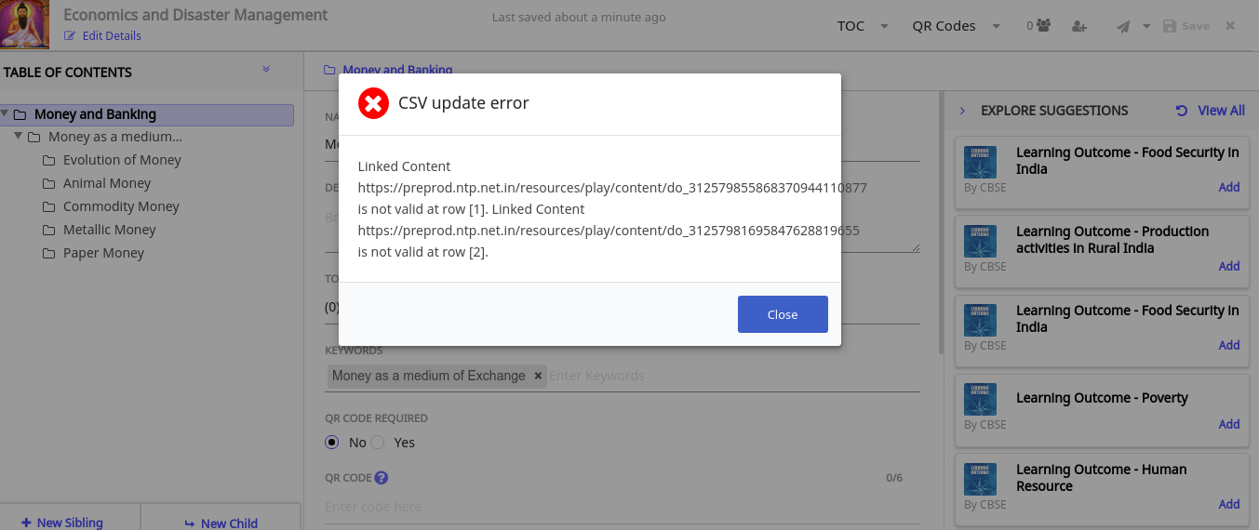This screenshot has width=1259, height=530.
Task: Select 'Paper Money' unit in the tree
Action: click(x=103, y=253)
